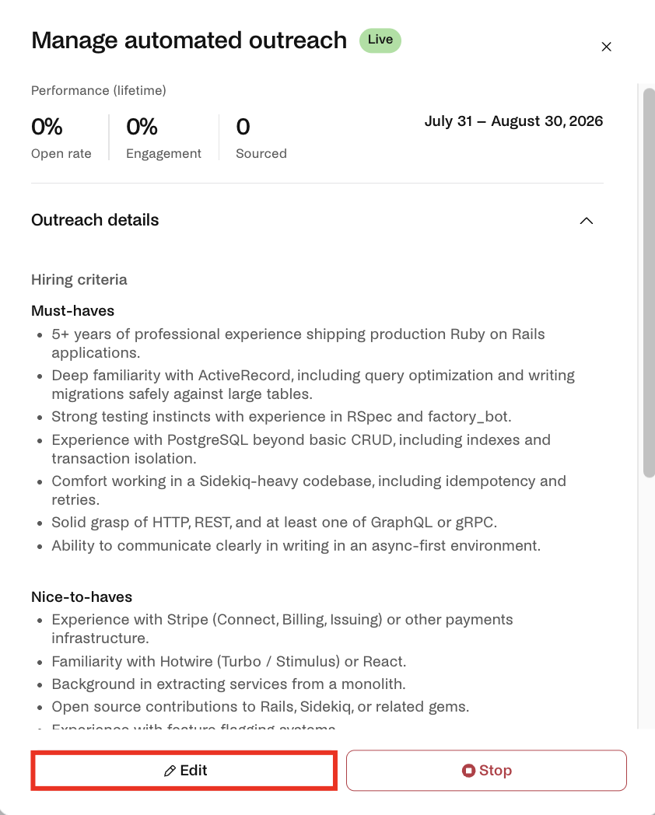The height and width of the screenshot is (815, 655).
Task: Click the green Live status badge
Action: click(x=380, y=40)
